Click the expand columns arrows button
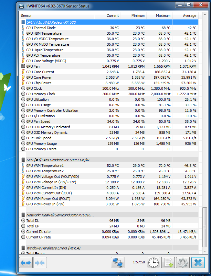 pyautogui.click(x=26, y=263)
